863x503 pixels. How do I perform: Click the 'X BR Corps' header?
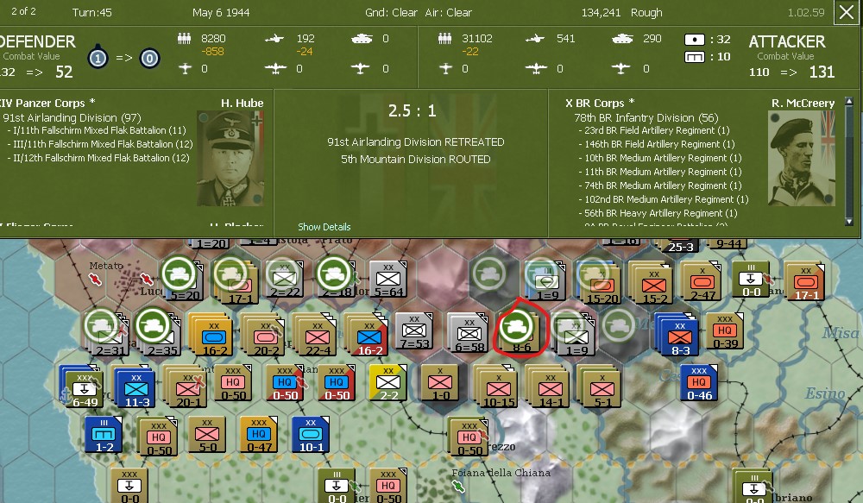(600, 103)
